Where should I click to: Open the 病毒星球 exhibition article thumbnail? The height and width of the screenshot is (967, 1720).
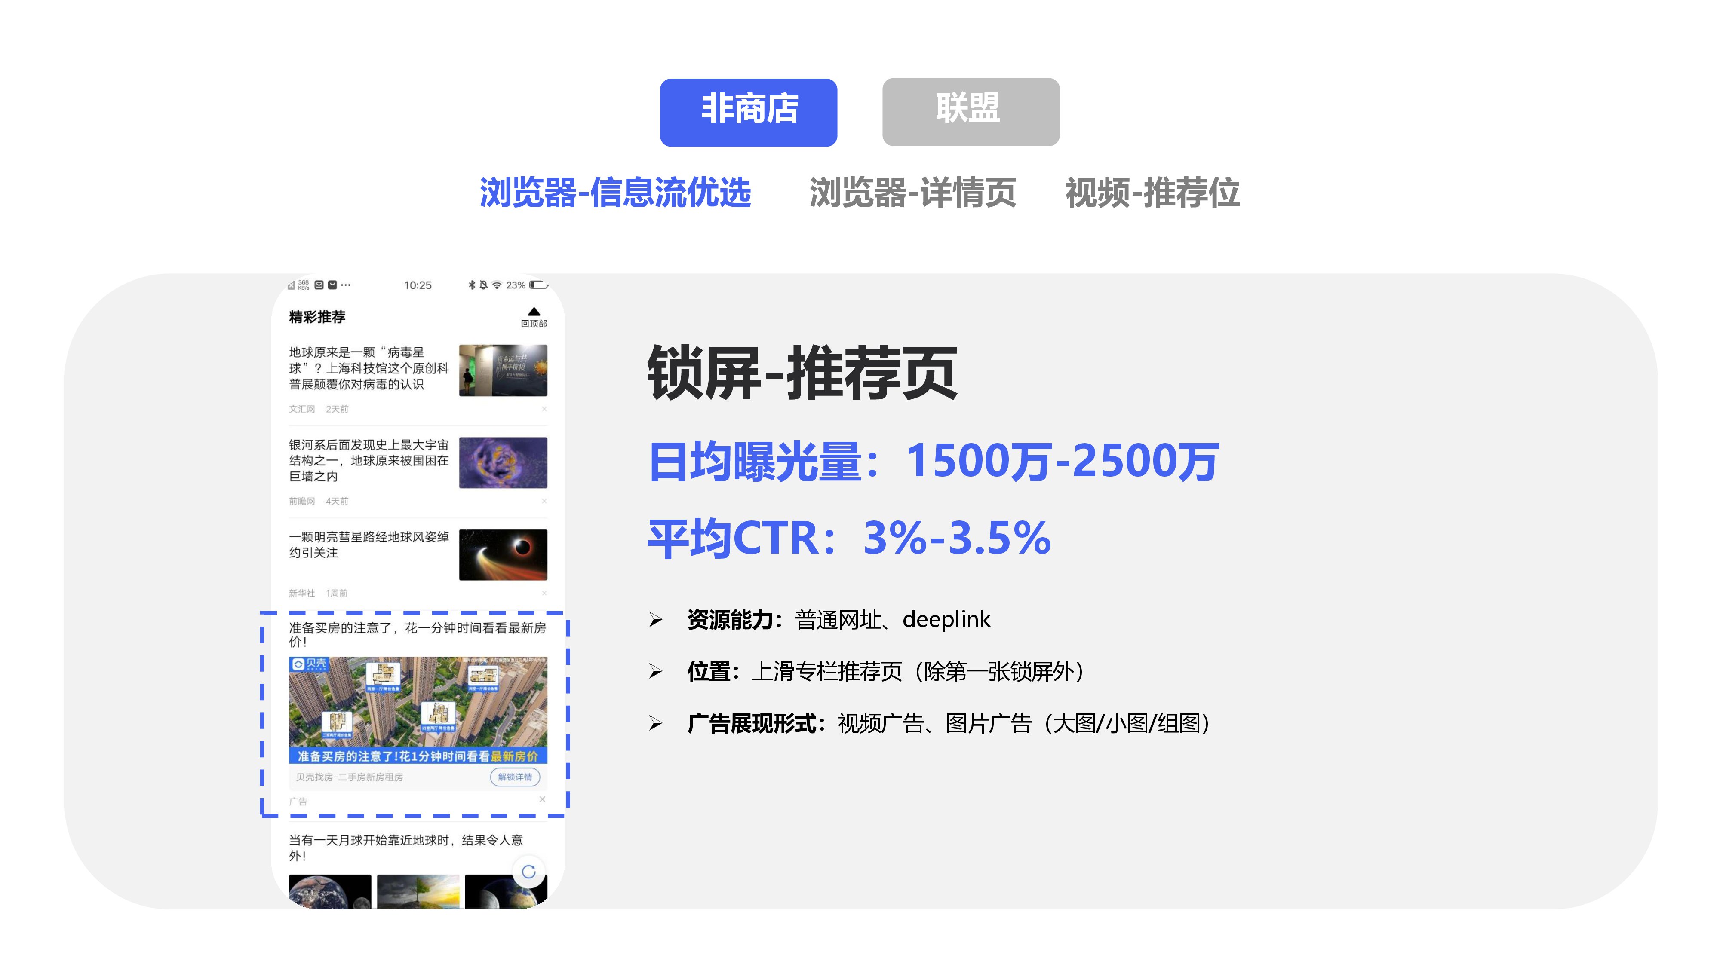tap(503, 370)
